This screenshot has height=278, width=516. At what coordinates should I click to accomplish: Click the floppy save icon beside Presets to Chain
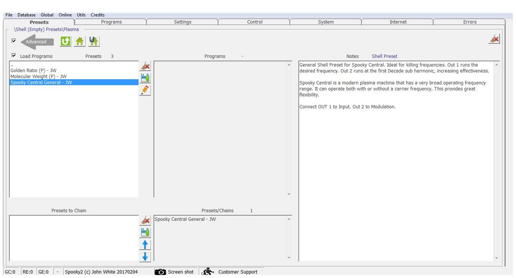[x=145, y=232]
